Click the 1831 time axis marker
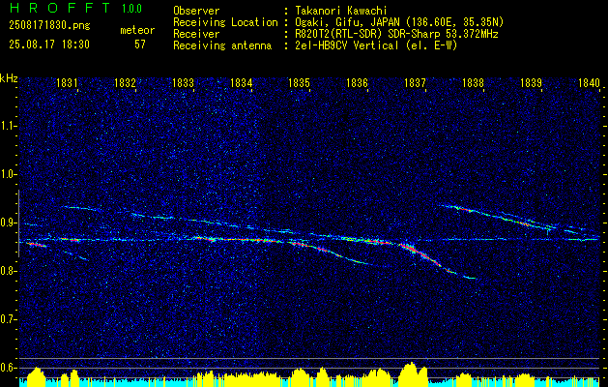This screenshot has width=608, height=387. click(x=67, y=82)
